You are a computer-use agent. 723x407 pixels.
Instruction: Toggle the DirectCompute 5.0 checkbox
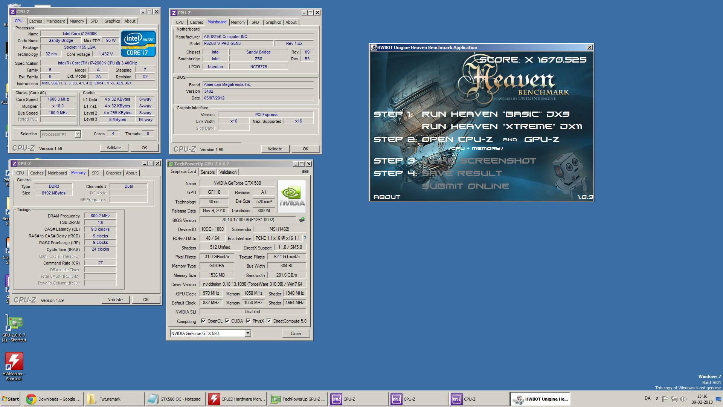pos(269,321)
